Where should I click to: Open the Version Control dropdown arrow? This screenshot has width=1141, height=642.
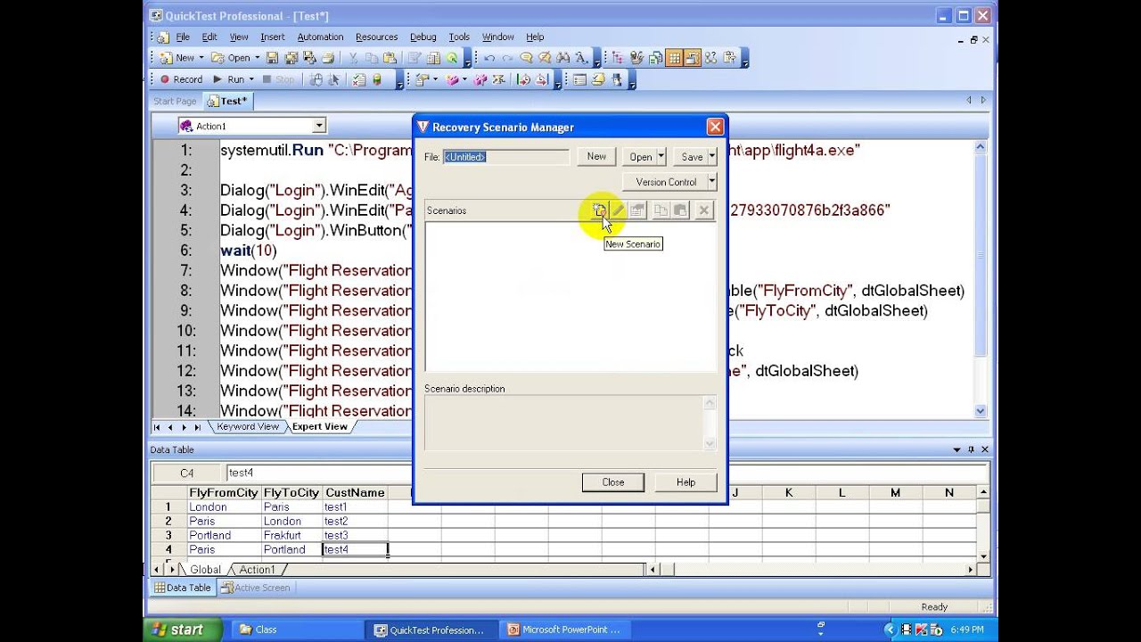pos(711,182)
